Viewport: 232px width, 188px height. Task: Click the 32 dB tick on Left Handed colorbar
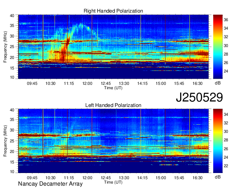tap(226, 123)
